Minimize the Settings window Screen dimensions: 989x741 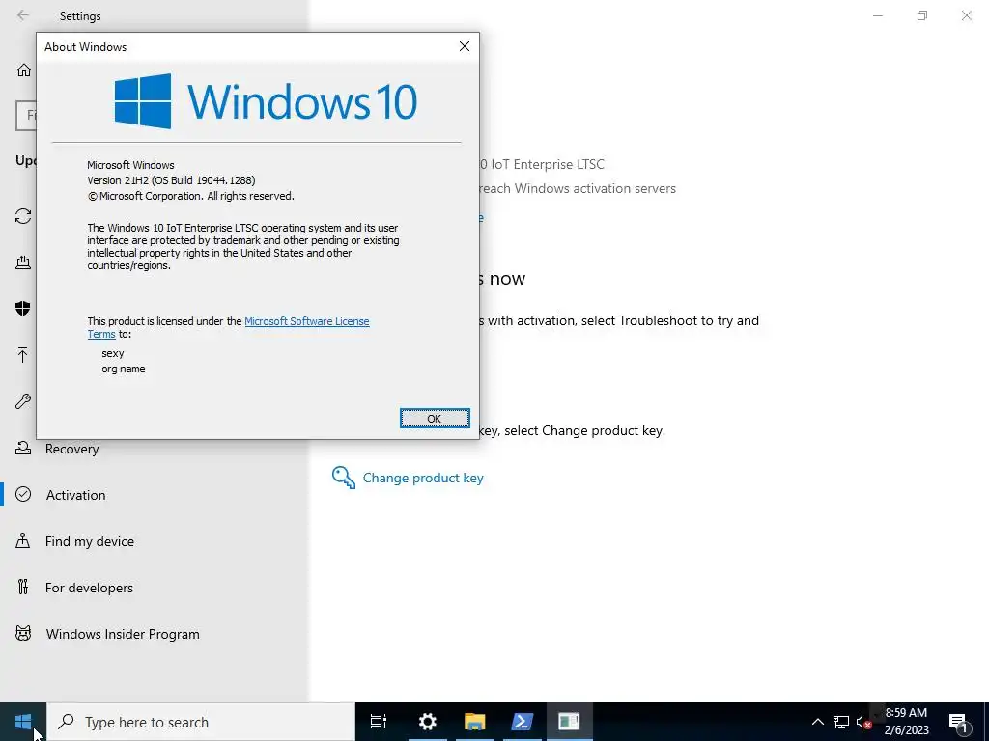pyautogui.click(x=878, y=15)
